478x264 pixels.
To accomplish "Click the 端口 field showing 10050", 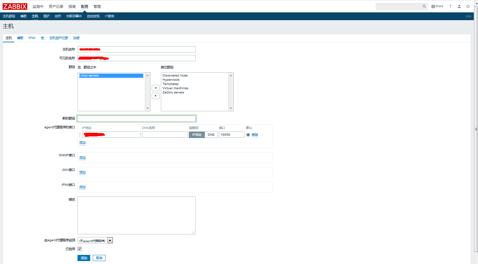I will point(232,134).
